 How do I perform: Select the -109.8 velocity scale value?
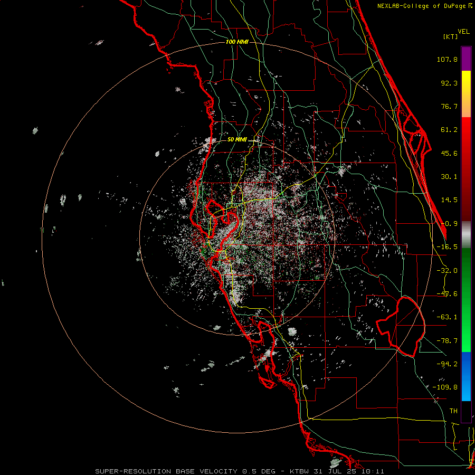point(445,387)
